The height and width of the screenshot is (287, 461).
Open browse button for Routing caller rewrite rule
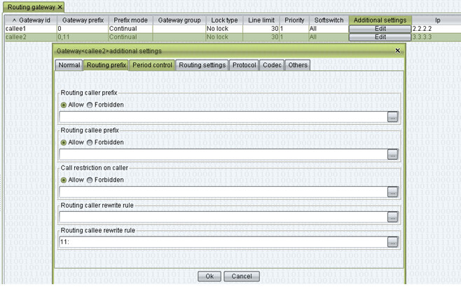click(392, 218)
